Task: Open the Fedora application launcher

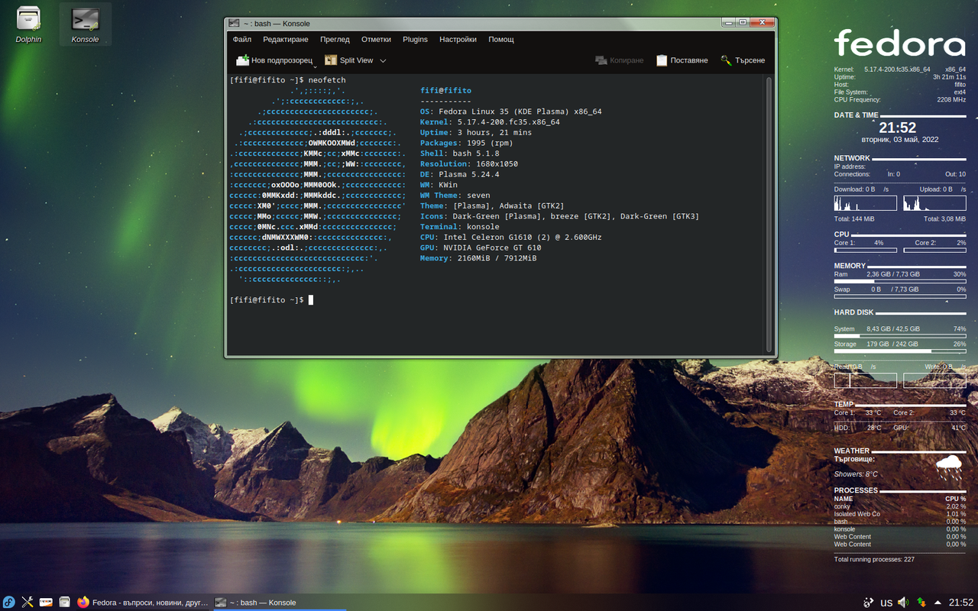Action: (8, 603)
